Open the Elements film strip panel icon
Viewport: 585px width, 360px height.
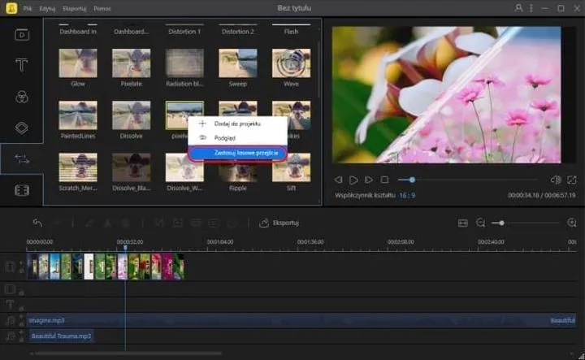point(22,190)
